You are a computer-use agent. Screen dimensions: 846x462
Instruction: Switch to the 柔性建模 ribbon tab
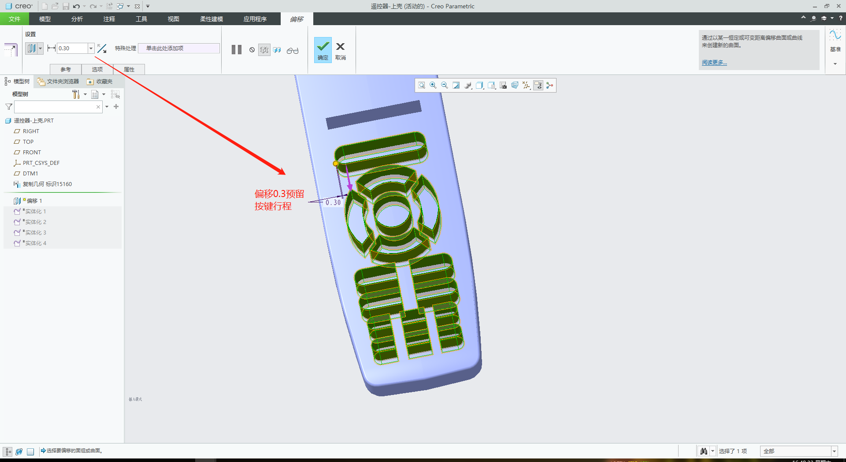[211, 19]
